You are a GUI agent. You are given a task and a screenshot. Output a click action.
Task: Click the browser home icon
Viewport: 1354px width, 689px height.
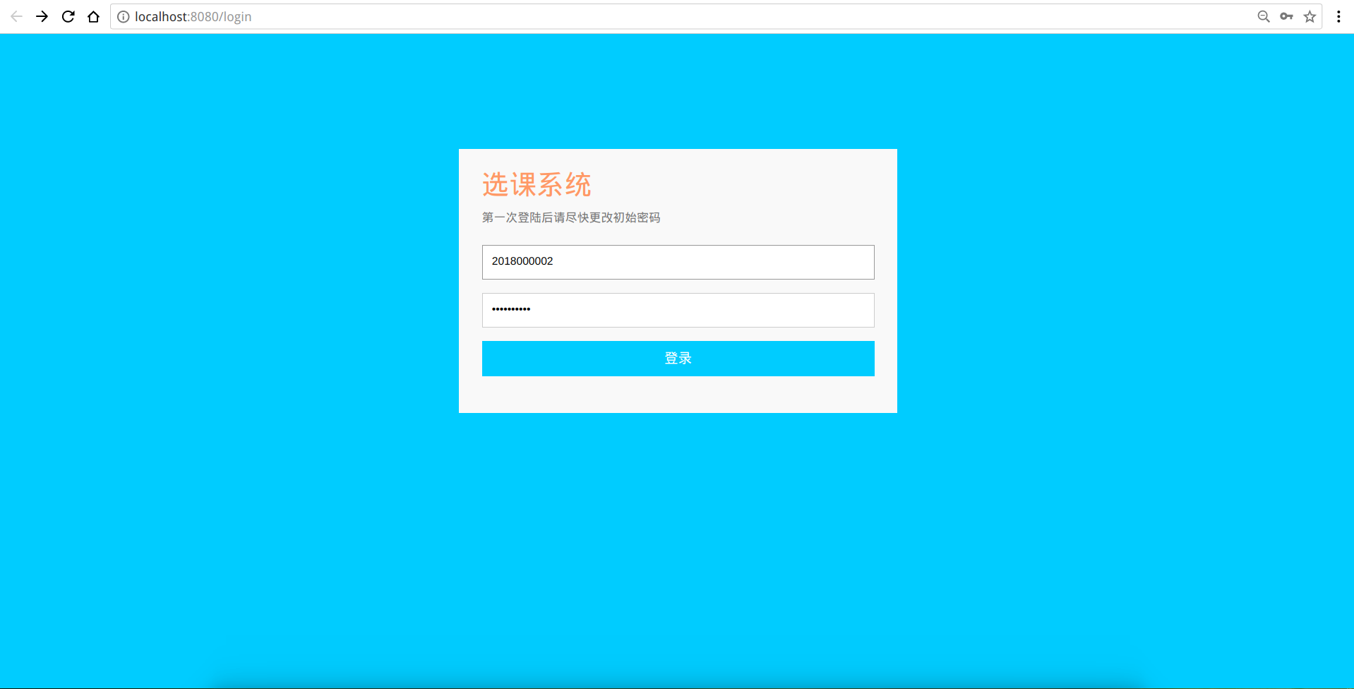(x=93, y=16)
